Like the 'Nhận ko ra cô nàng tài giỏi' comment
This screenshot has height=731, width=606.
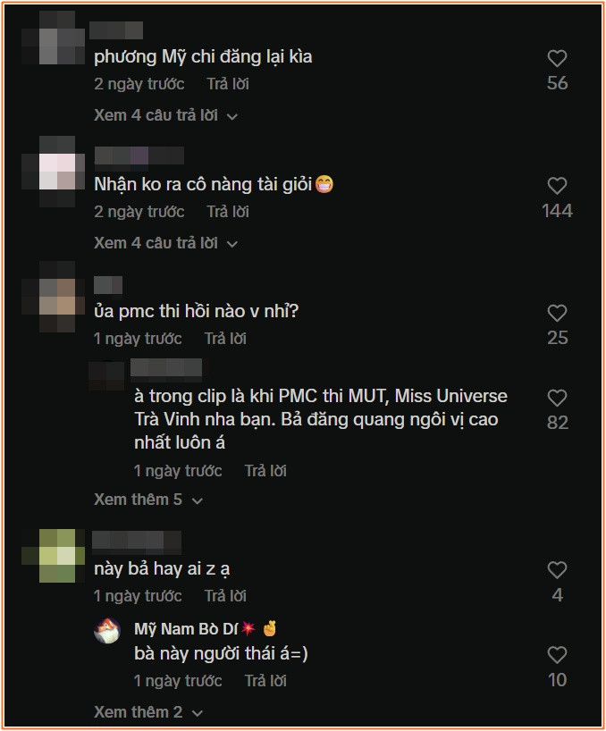[557, 186]
